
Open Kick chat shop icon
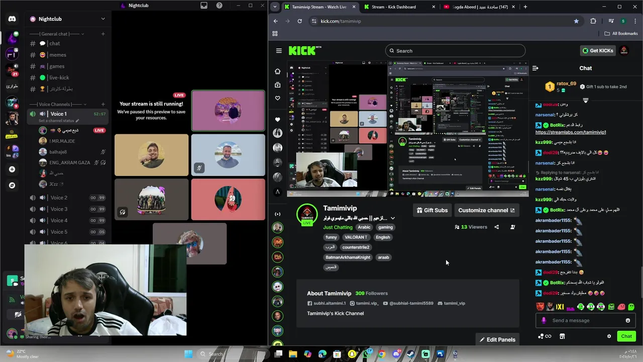tap(562, 336)
